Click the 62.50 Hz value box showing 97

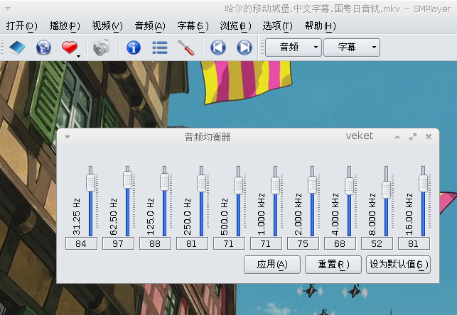point(118,243)
